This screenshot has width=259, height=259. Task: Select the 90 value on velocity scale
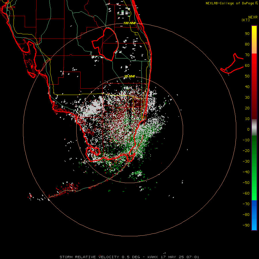pos(247,34)
